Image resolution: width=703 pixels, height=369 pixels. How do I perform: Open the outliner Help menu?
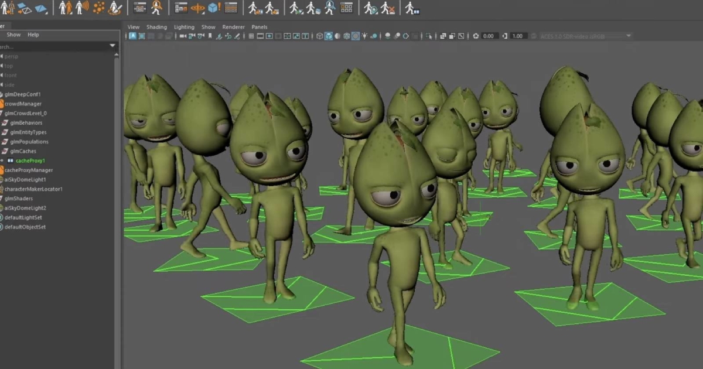point(33,35)
